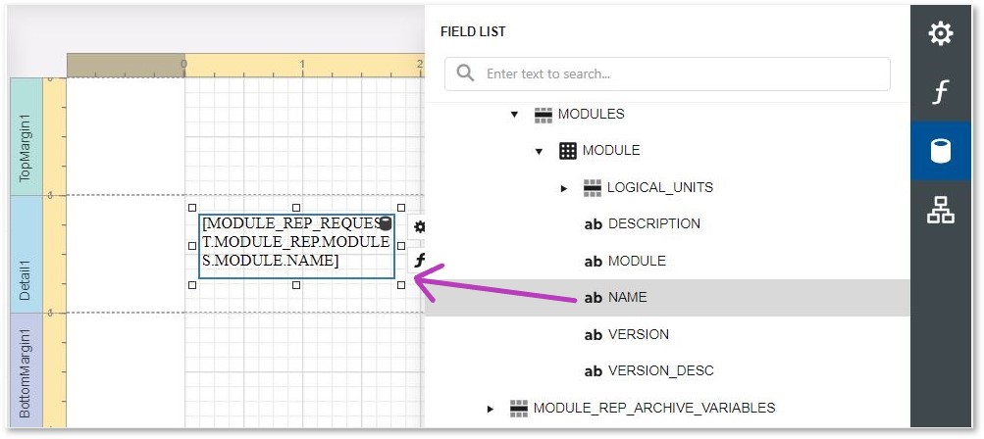
Task: Click the label's expression f smart tag
Action: 419,261
